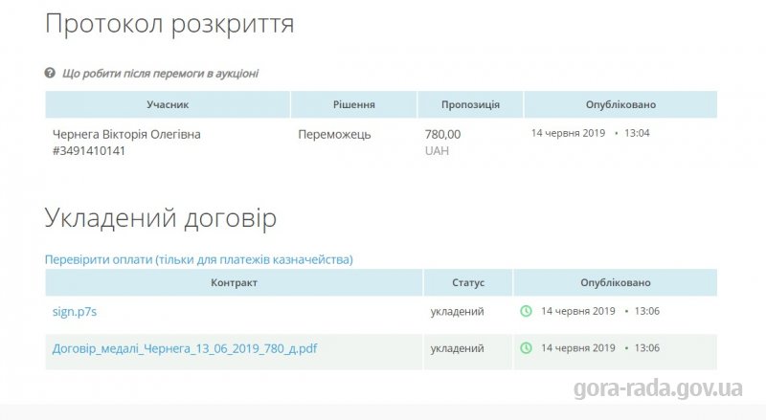Click the decision text 'Переможець'

[x=334, y=134]
